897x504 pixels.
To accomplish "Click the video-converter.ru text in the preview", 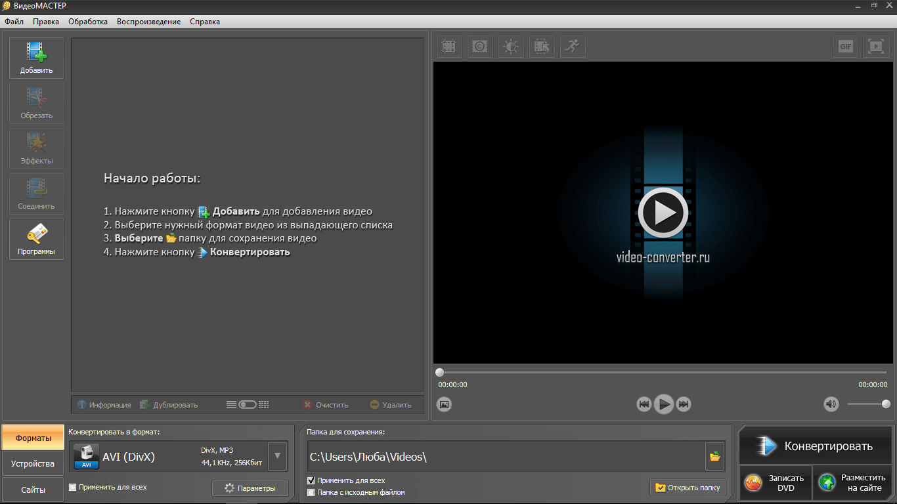I will pyautogui.click(x=663, y=257).
